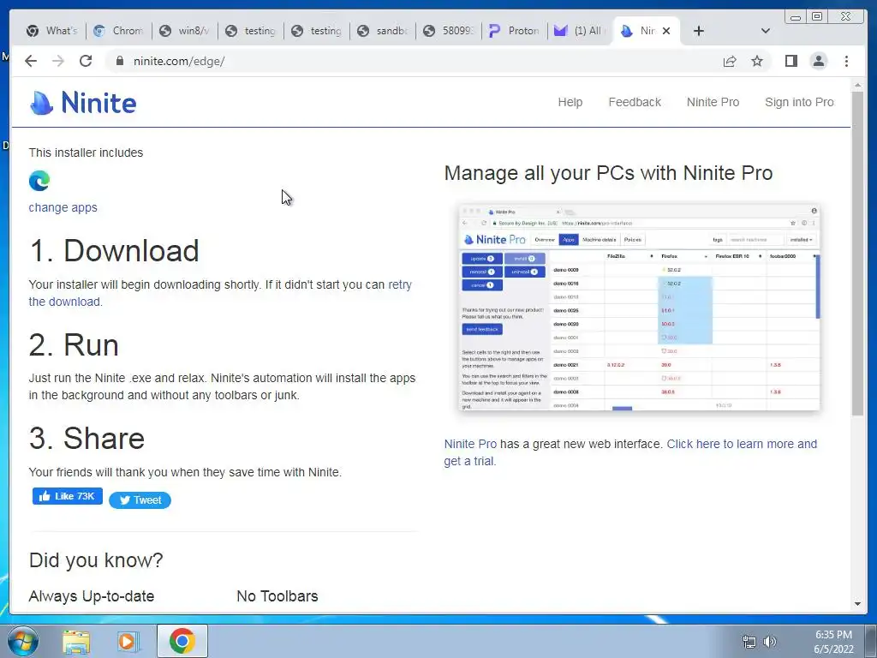Open the Chrome three-dot menu

[x=846, y=61]
